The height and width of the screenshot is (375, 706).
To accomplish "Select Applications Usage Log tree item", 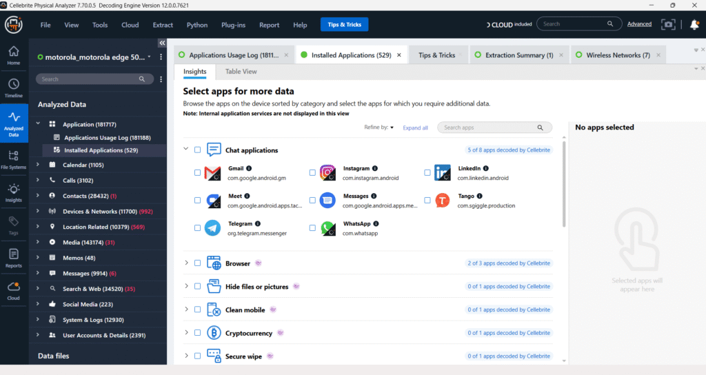I will tap(107, 138).
